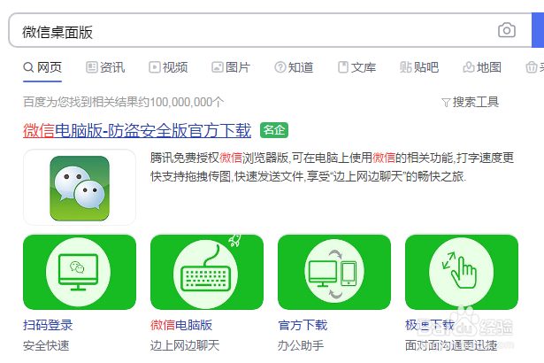544x363 pixels.
Task: Click the 面对面沟通更迅捷 caption
Action: coord(451,345)
